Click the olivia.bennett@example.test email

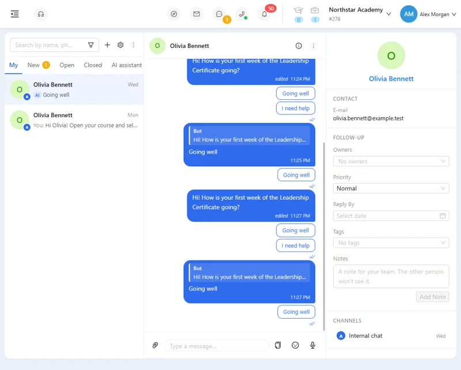(x=368, y=118)
